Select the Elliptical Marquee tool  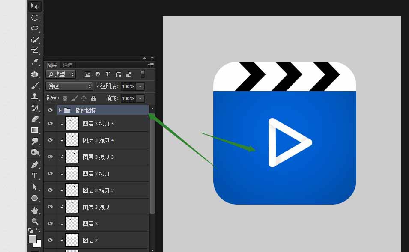point(35,18)
